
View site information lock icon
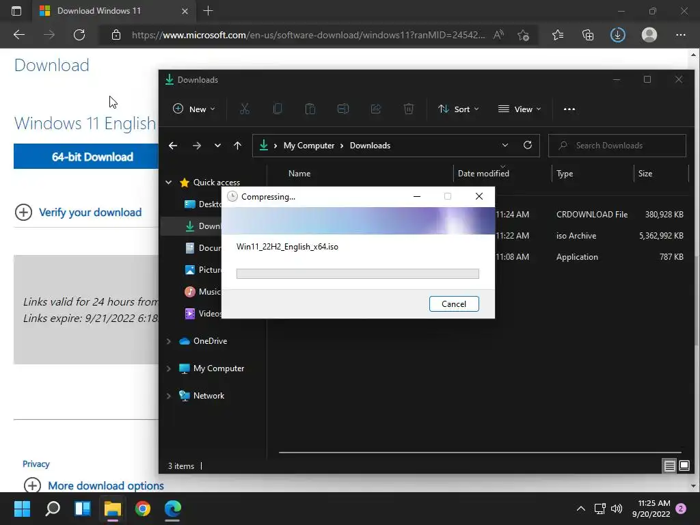click(116, 35)
